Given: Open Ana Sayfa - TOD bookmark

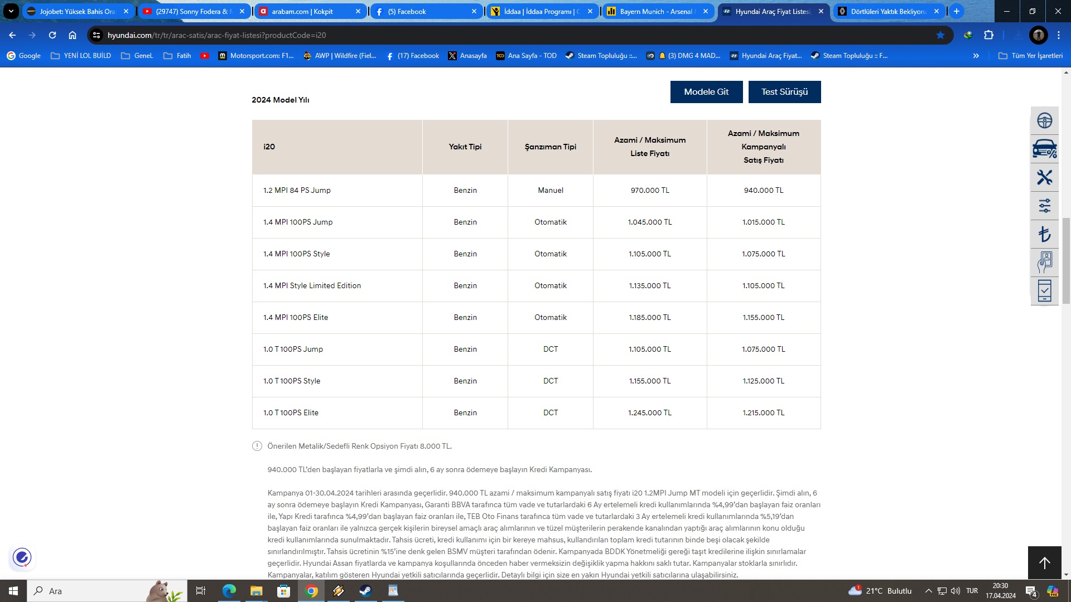Looking at the screenshot, I should pos(526,56).
